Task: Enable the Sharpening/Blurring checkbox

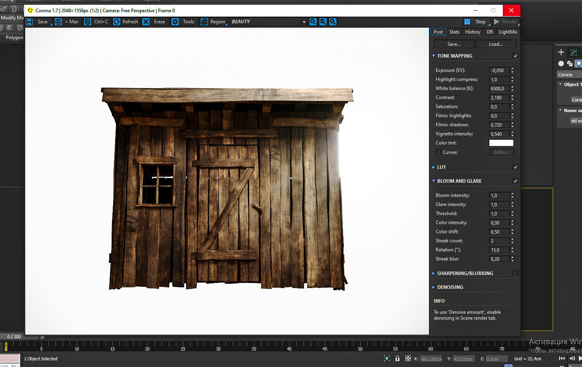Action: point(515,273)
